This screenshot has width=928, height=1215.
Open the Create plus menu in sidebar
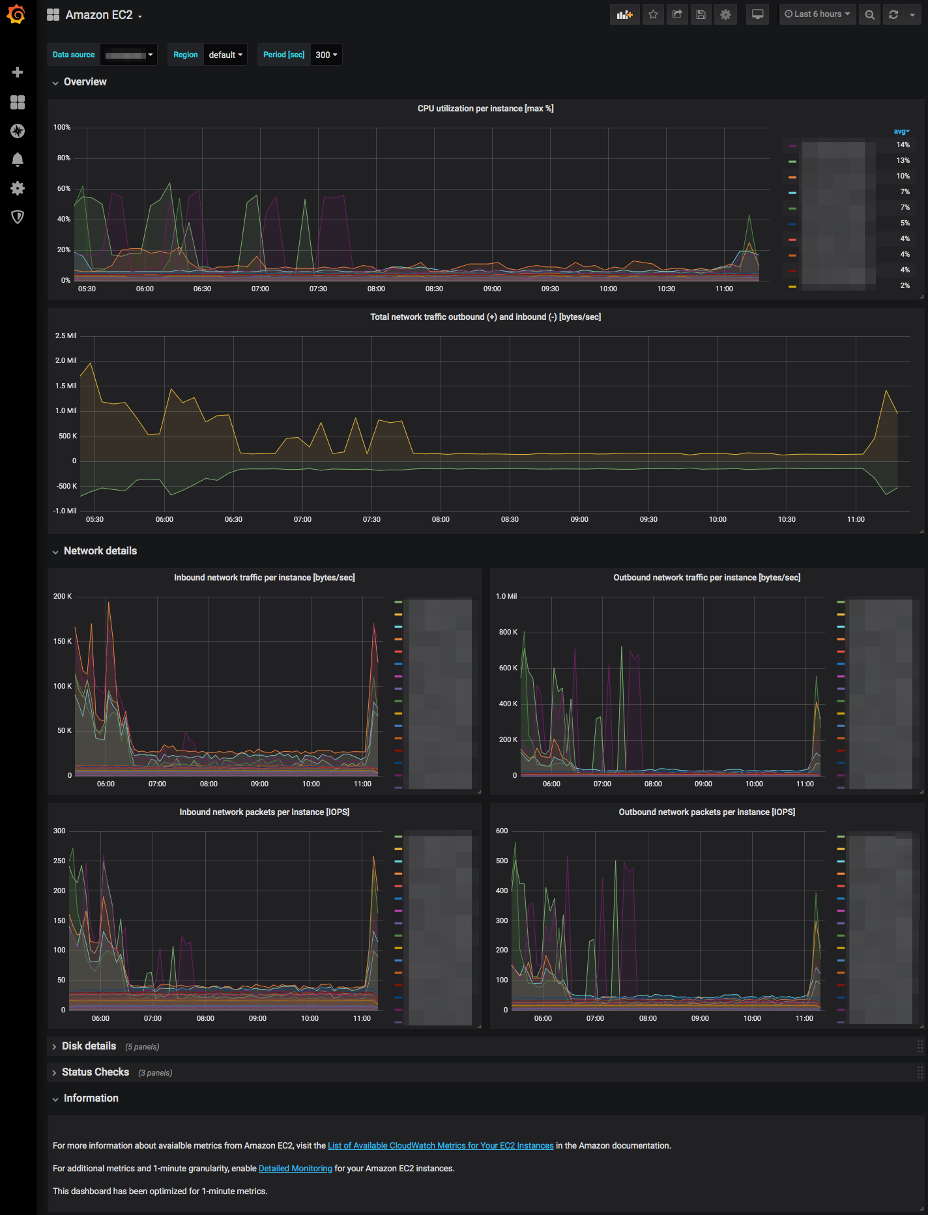click(18, 72)
